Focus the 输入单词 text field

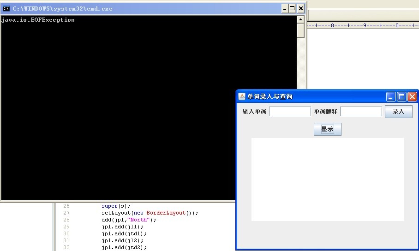pyautogui.click(x=290, y=112)
